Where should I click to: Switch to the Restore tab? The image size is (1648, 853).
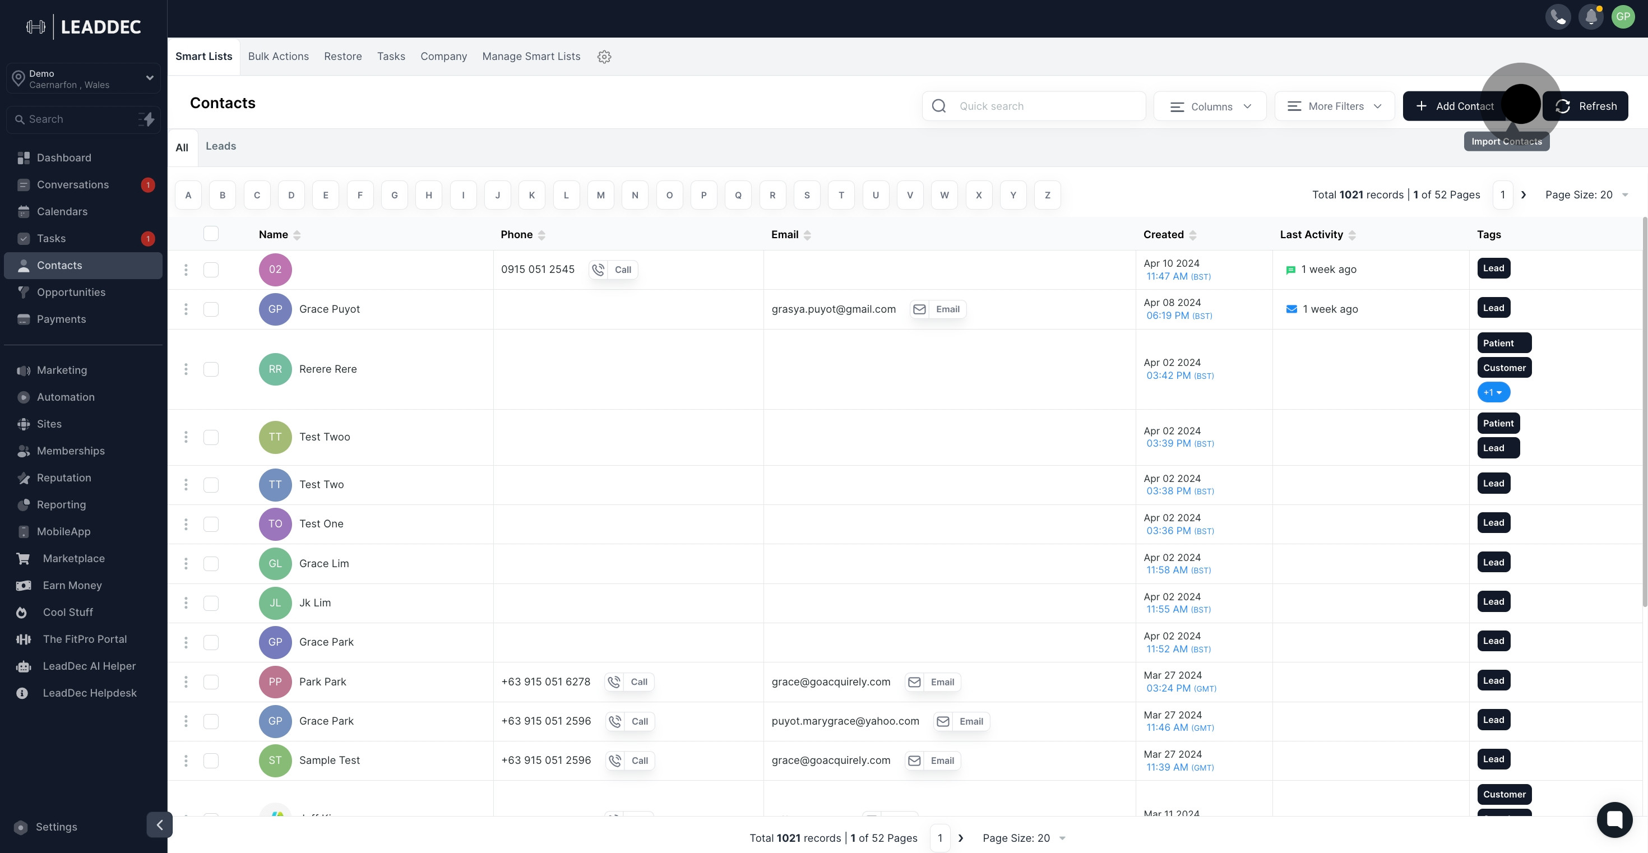[343, 56]
